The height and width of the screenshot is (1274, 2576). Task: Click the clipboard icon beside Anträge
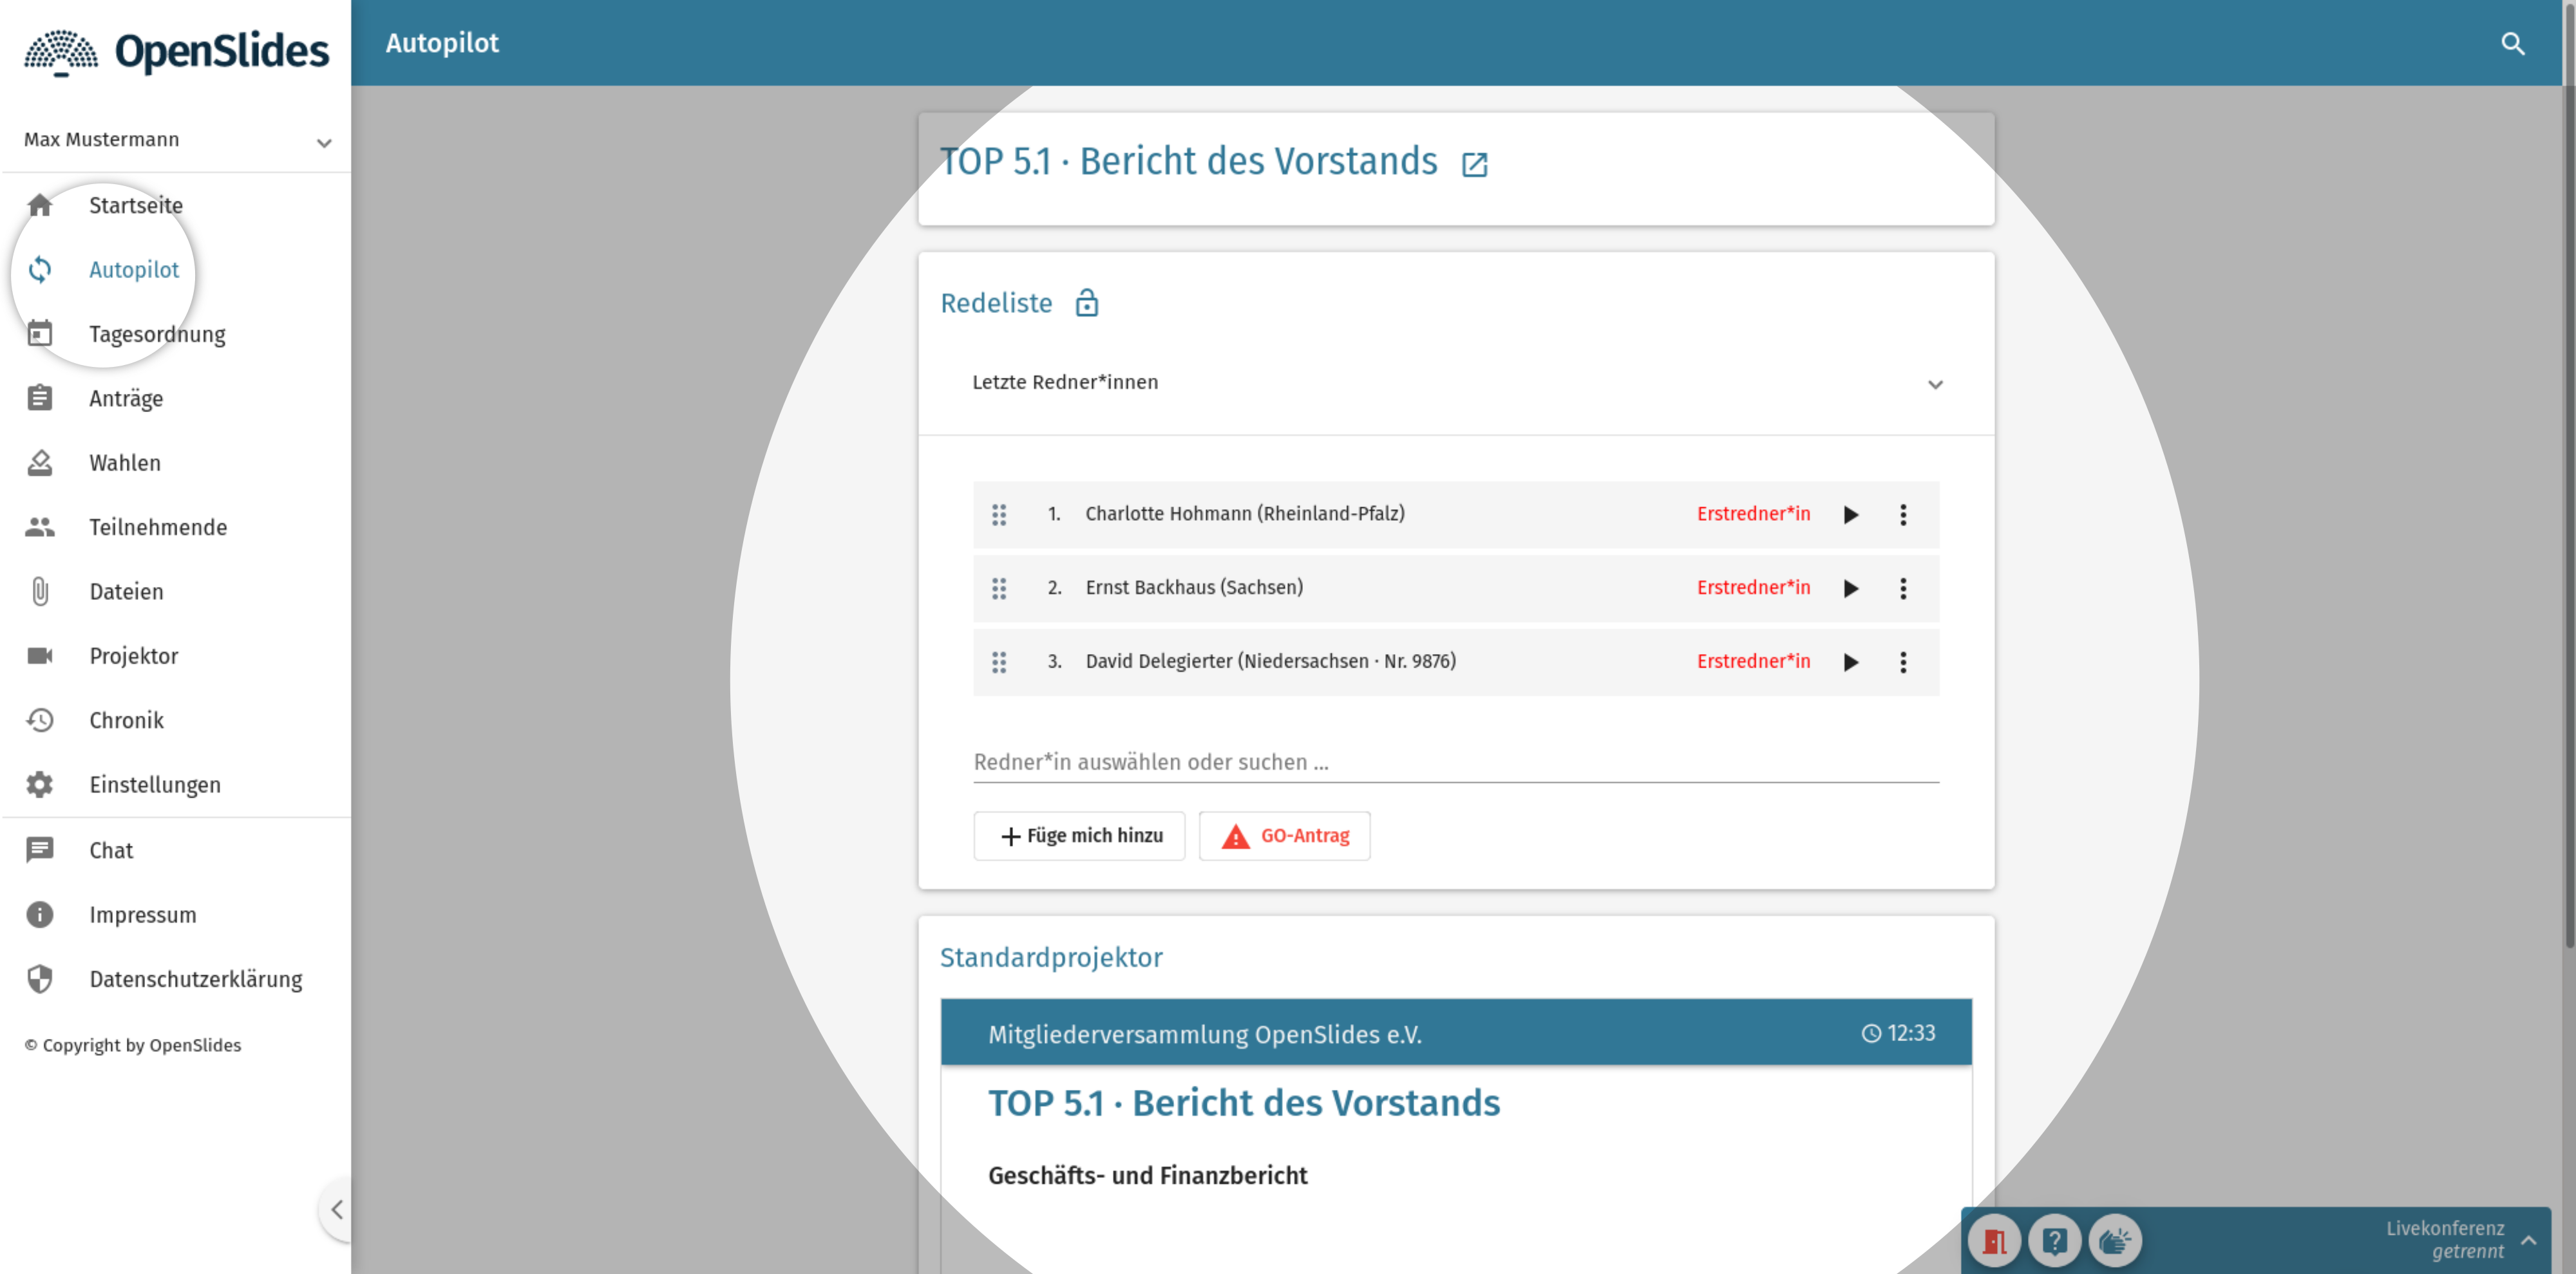(40, 398)
